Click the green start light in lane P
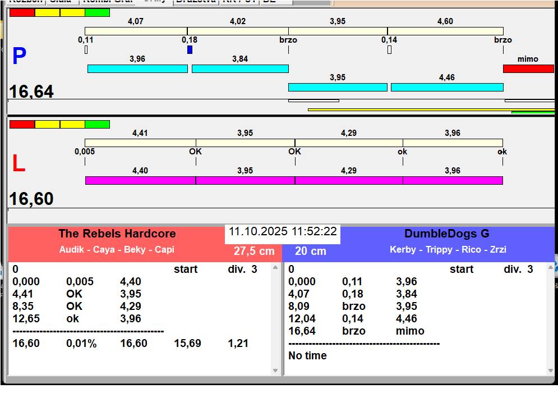558x402 pixels. (97, 12)
